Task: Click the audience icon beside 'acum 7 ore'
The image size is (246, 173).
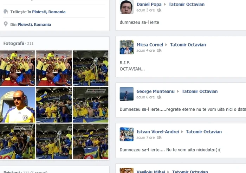Action: (159, 137)
